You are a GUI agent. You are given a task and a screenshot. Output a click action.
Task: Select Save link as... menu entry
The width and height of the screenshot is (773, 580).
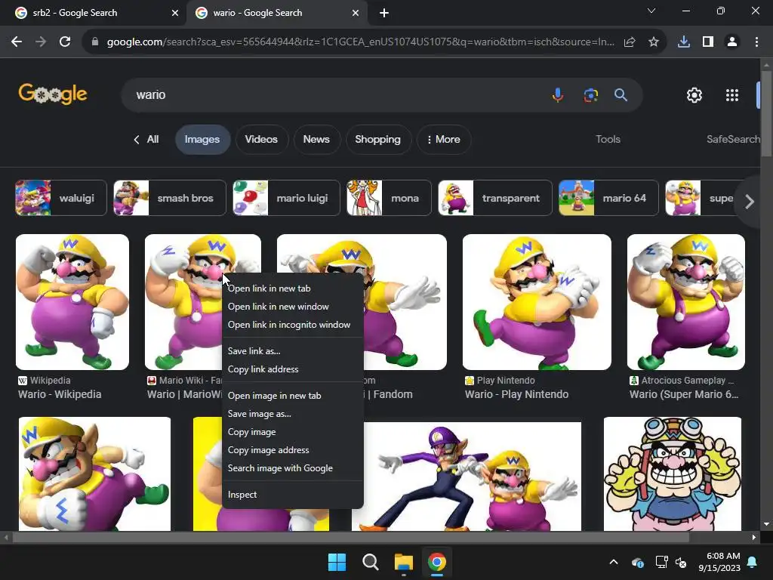pyautogui.click(x=293, y=351)
